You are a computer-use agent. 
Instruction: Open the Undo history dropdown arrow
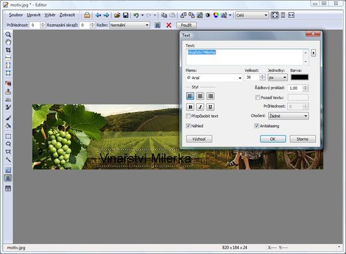pos(142,15)
